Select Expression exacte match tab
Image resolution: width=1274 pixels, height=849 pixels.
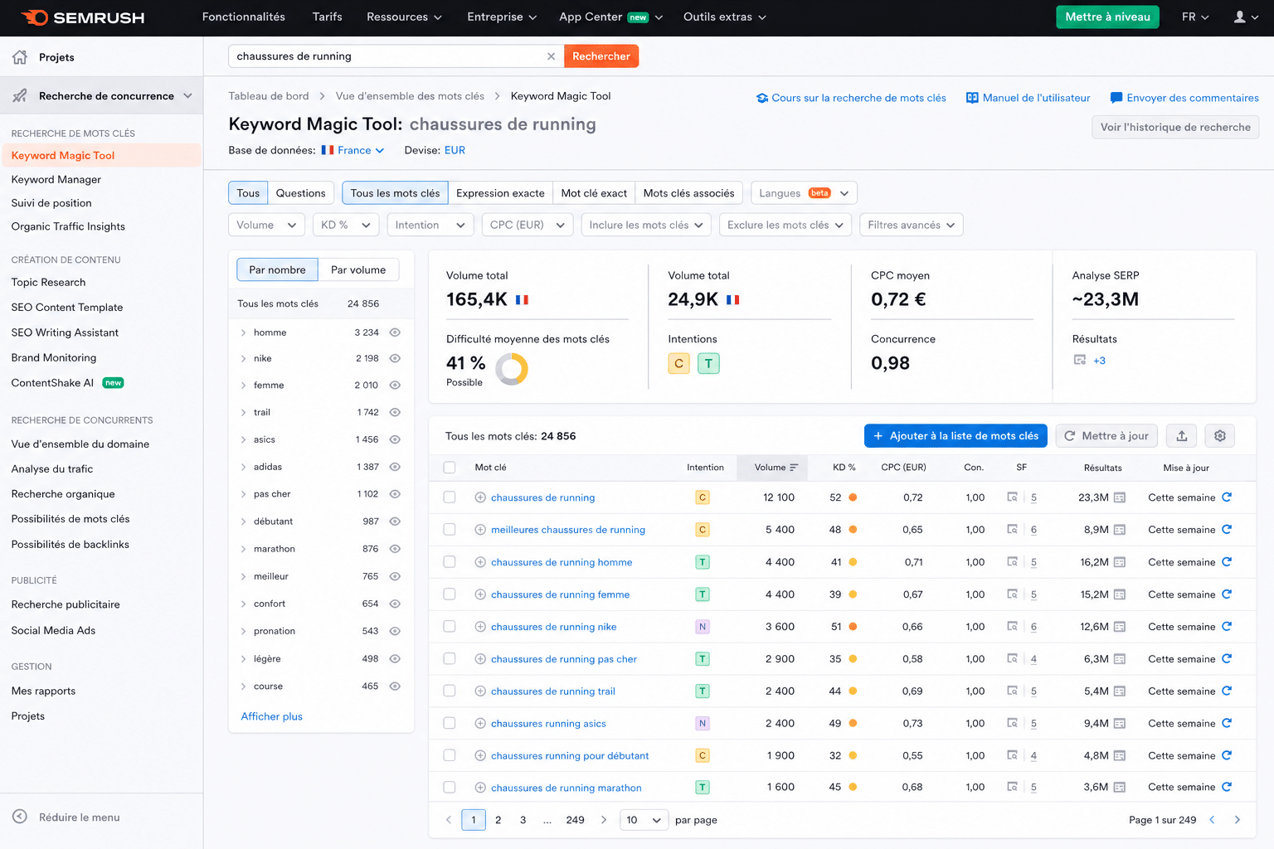(x=500, y=193)
